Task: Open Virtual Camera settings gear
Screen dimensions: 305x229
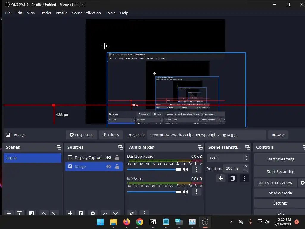Action: point(302,183)
